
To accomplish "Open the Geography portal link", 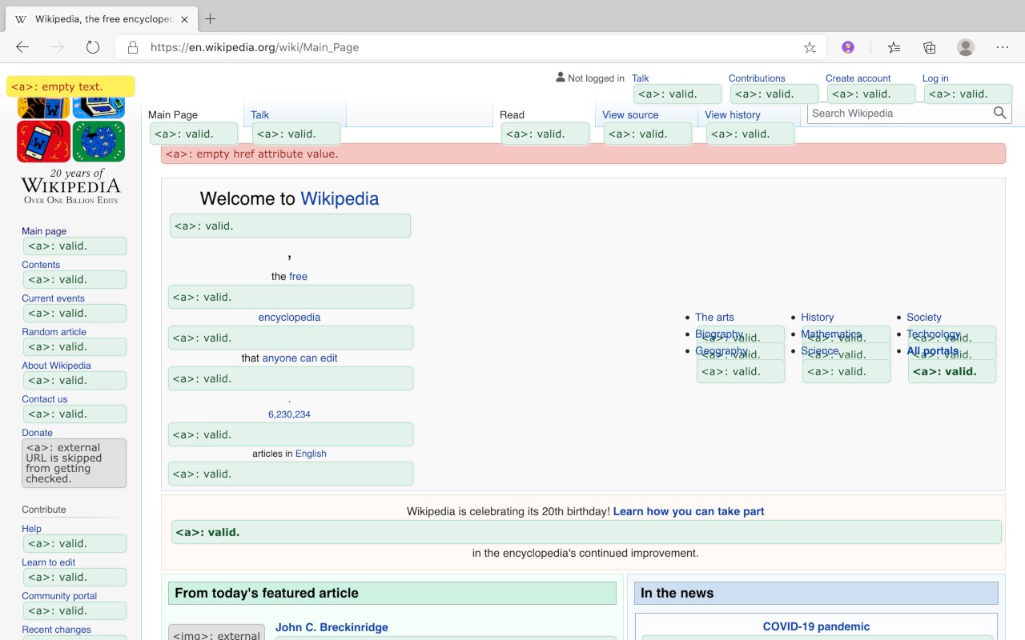I will (x=722, y=350).
